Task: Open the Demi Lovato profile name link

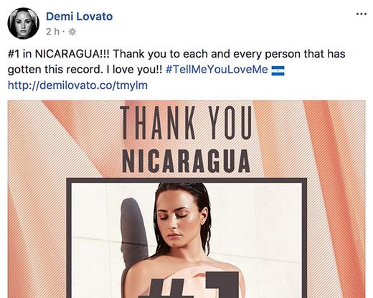Action: pyautogui.click(x=79, y=17)
